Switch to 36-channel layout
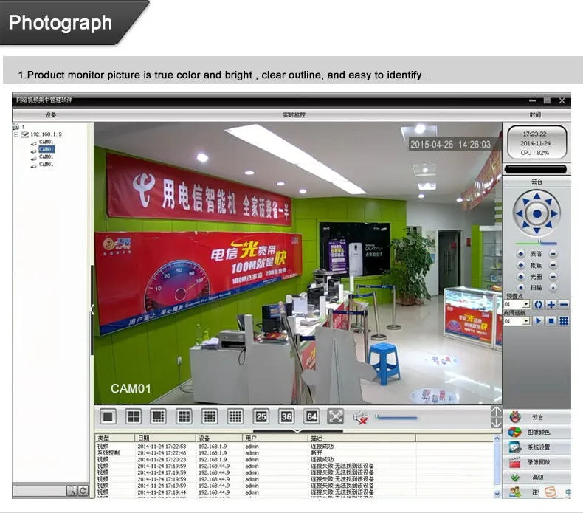583x513 pixels. pos(286,416)
